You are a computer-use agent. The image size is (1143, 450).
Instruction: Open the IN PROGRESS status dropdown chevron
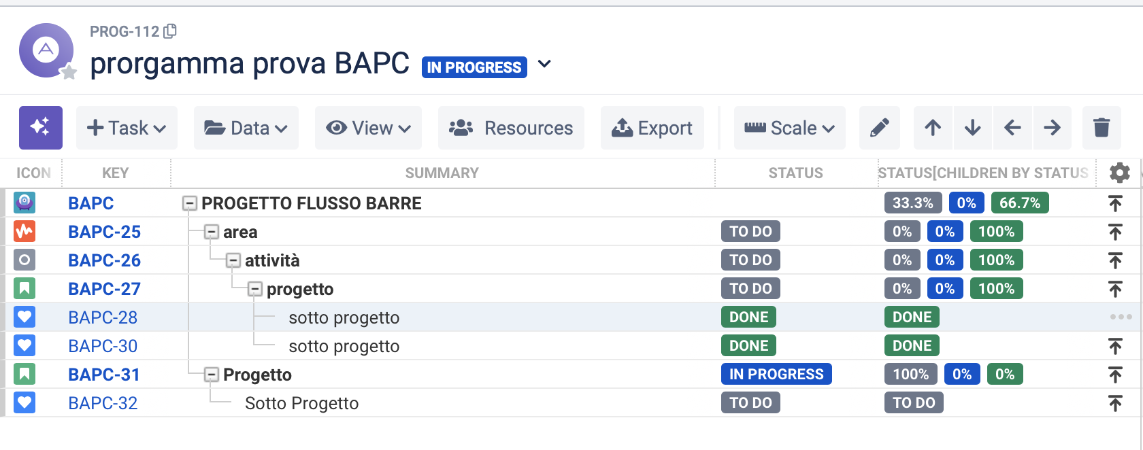544,65
